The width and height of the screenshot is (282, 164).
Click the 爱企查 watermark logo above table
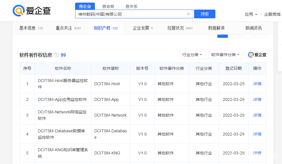[x=257, y=55]
